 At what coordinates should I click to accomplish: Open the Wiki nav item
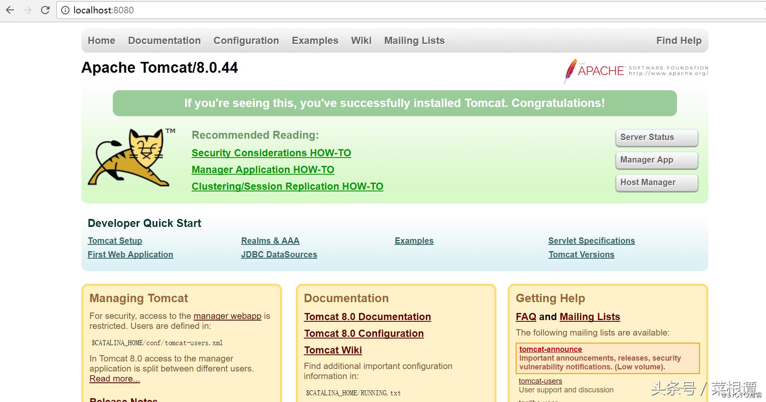[361, 41]
